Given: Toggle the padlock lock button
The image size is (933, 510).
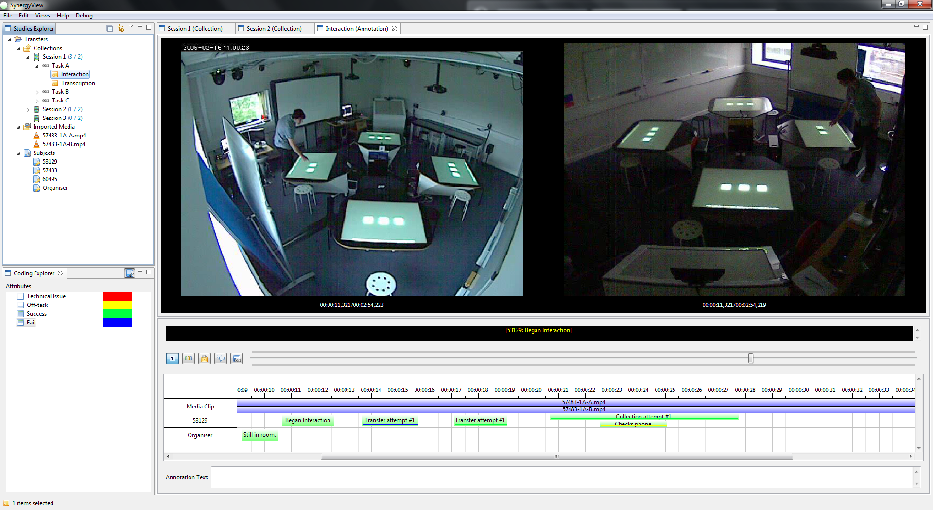Looking at the screenshot, I should (205, 358).
